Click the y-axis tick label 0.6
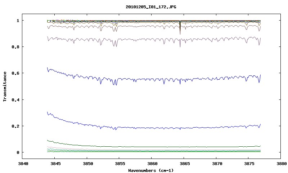Image resolution: width=288 pixels, height=173 pixels. [15, 73]
